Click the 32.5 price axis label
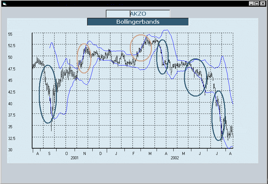Screen dimensions: 268x184 coord(12,138)
